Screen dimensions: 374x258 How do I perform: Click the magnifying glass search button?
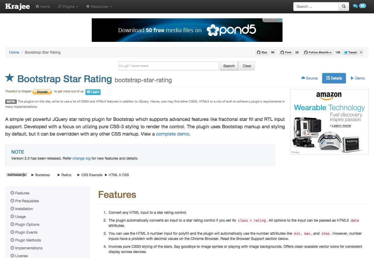click(x=344, y=7)
